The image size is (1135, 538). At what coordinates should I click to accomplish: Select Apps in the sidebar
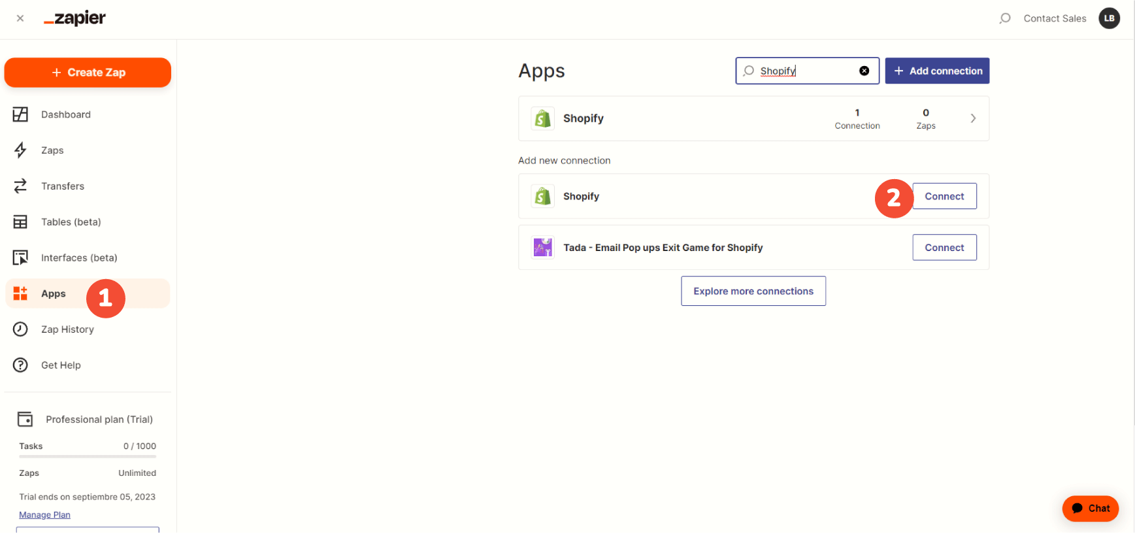pyautogui.click(x=88, y=294)
